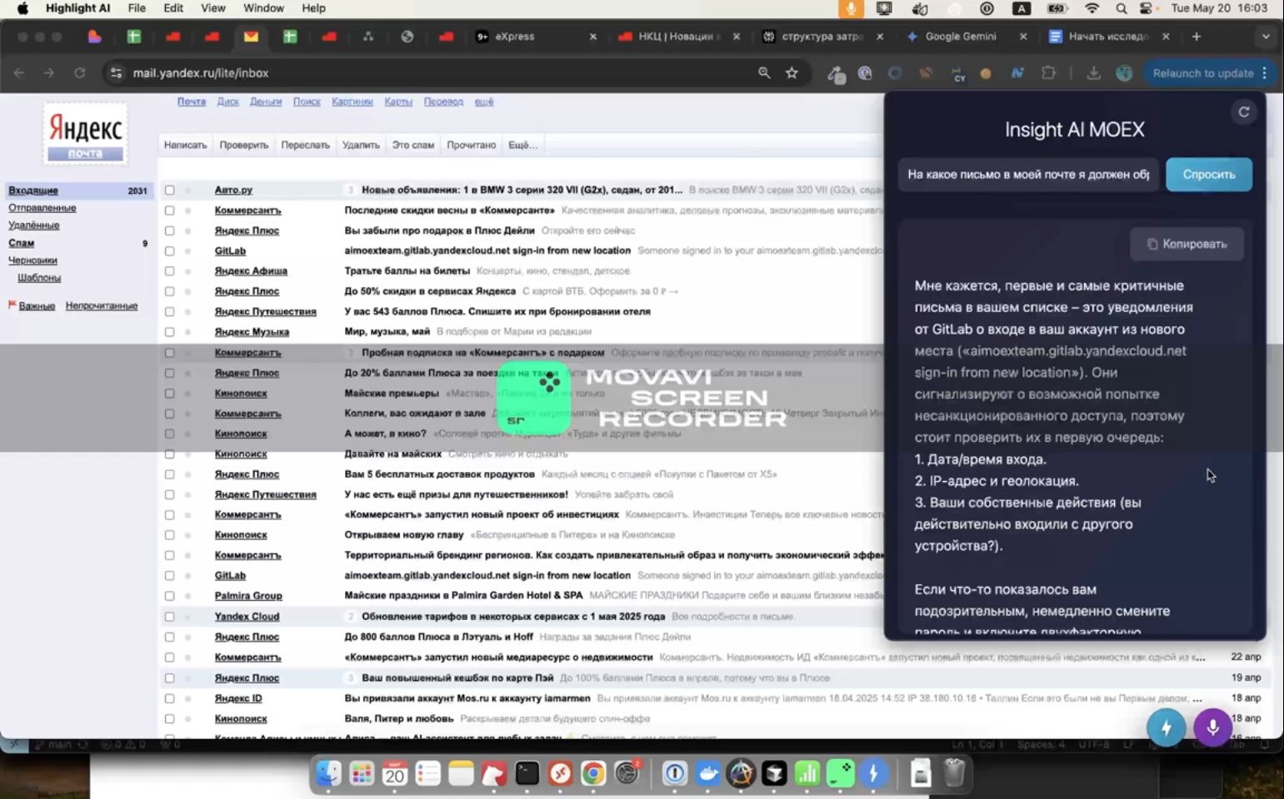Open Chrome downloads from the toolbar
1284x799 pixels.
click(x=1093, y=73)
